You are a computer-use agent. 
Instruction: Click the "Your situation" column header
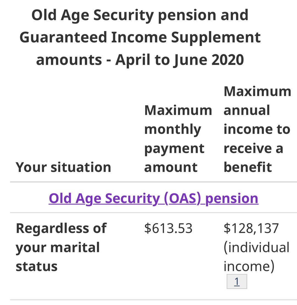[63, 167]
